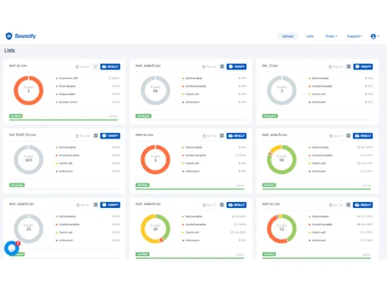Delete the Verified test_solar5.csv list with 86 emails
This screenshot has width=387, height=290.
348,135
